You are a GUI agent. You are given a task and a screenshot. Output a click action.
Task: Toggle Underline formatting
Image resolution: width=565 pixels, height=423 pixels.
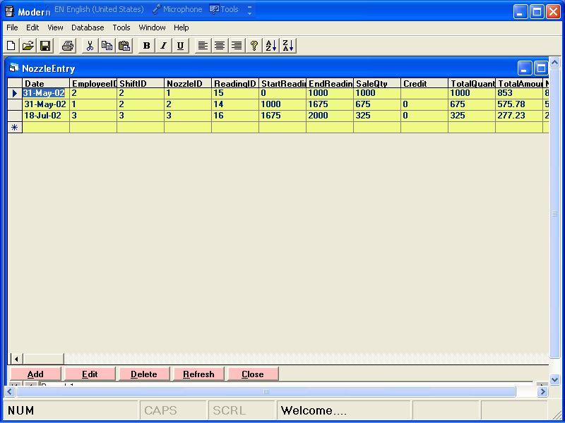pos(181,46)
